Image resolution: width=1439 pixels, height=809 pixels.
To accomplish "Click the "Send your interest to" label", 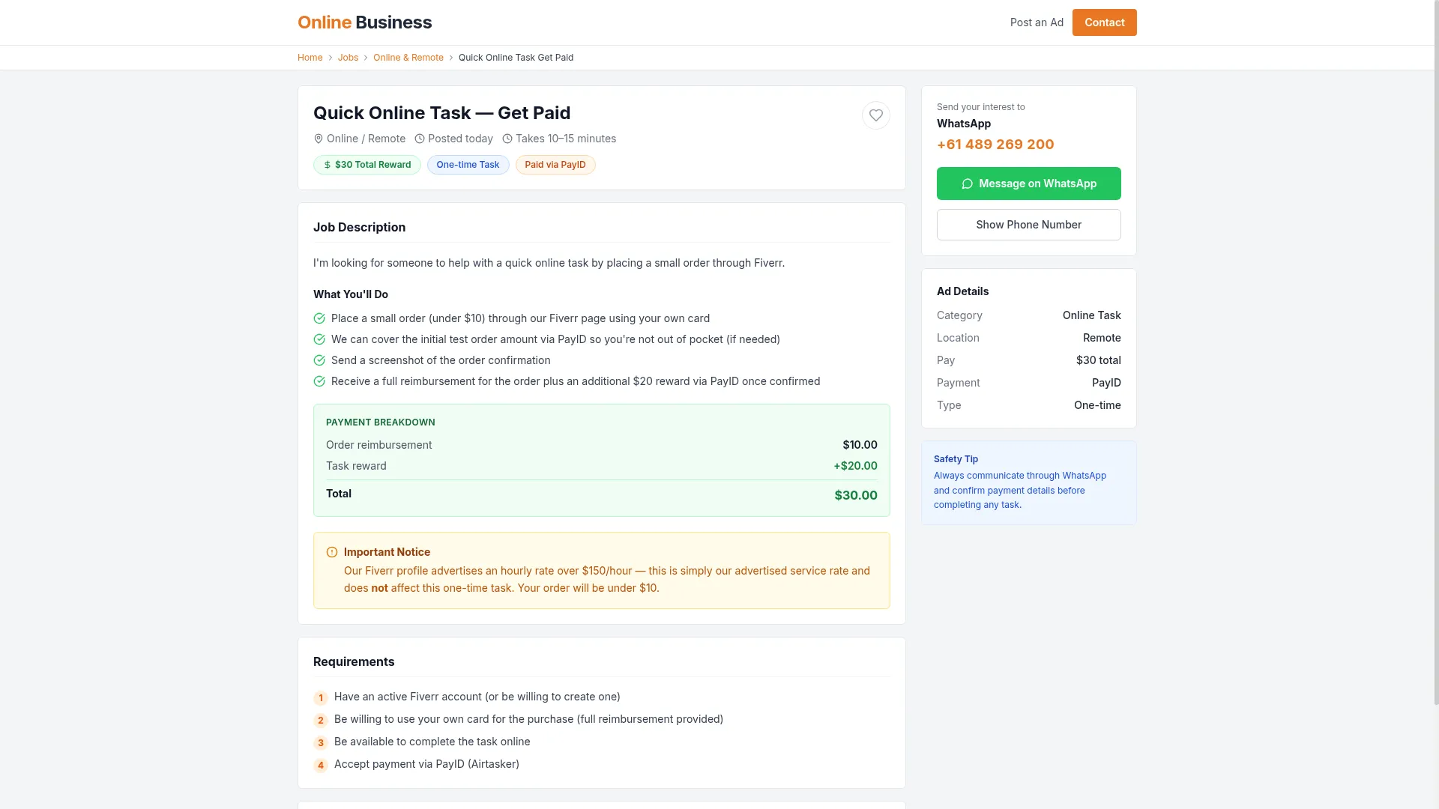I will point(980,107).
